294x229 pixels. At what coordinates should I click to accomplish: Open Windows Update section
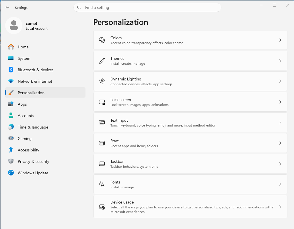point(45,173)
